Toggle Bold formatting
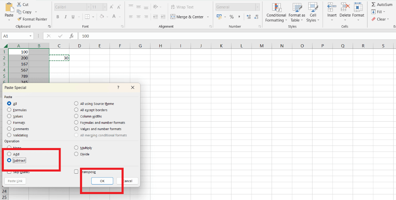The image size is (396, 200). 57,17
